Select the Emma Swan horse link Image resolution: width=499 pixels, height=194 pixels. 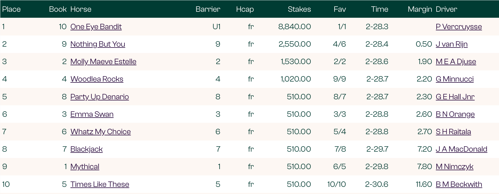click(x=92, y=114)
